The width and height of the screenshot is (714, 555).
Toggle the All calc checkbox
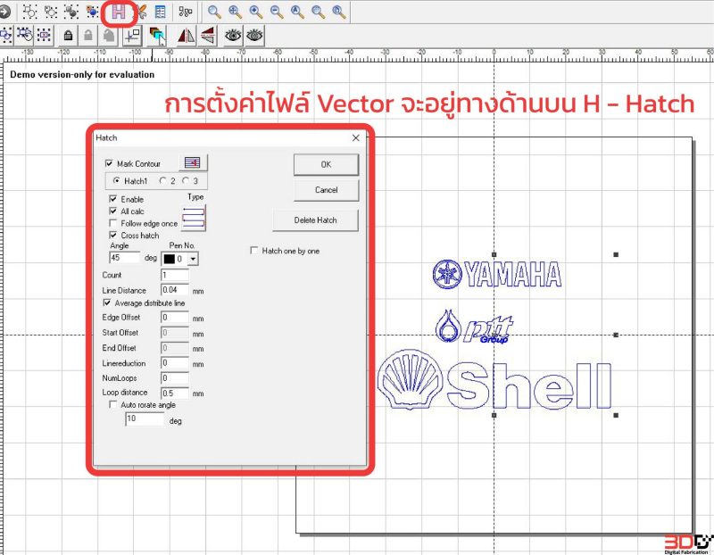pyautogui.click(x=113, y=211)
